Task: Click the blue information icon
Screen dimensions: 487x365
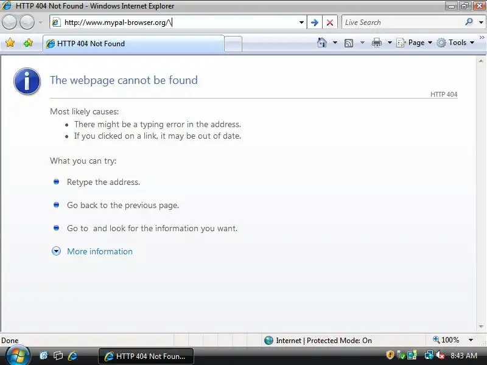Action: pyautogui.click(x=27, y=81)
